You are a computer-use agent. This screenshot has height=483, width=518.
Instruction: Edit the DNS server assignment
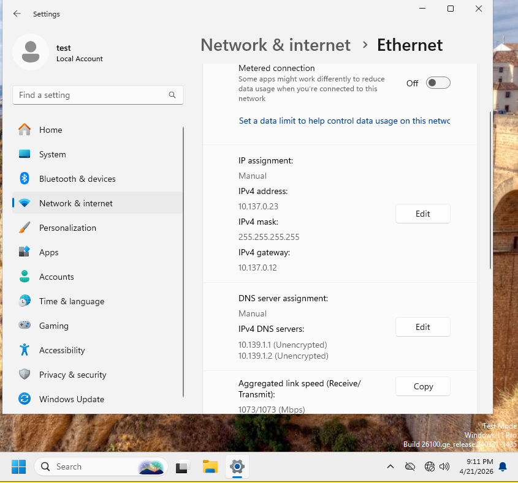422,327
